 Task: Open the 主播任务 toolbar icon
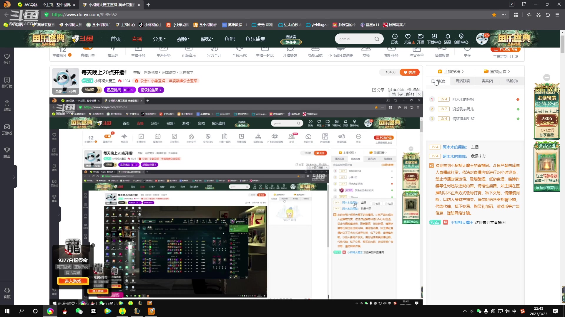(138, 52)
